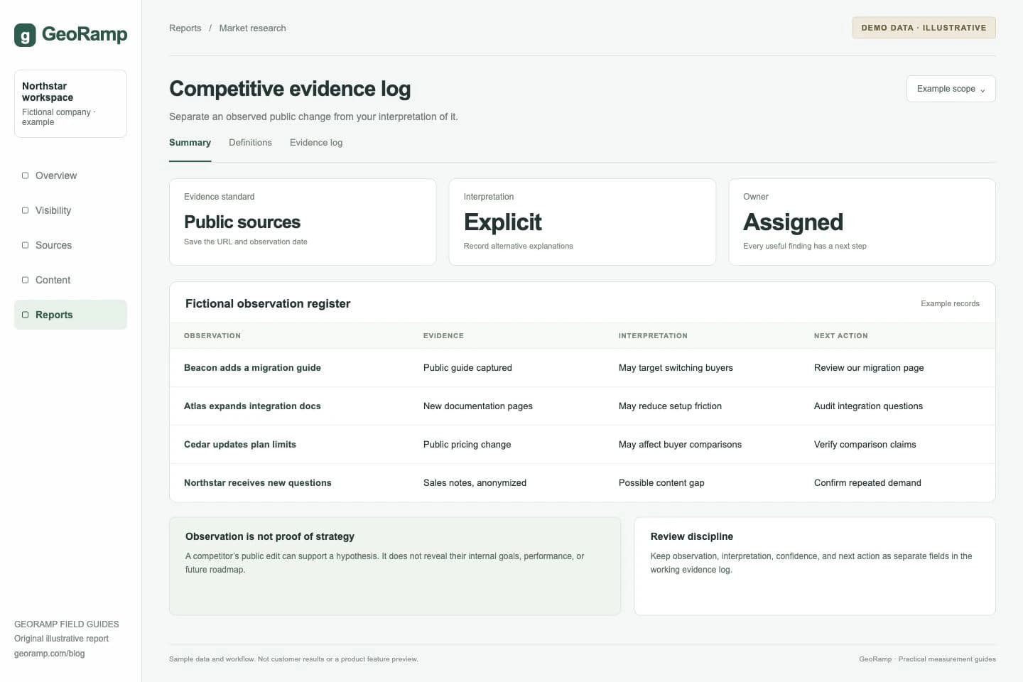
Task: Click the 'Sales notes, anonymized' cell
Action: [475, 483]
